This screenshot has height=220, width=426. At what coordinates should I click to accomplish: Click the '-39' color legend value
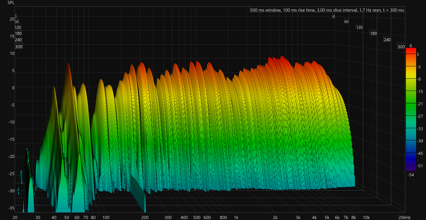click(419, 141)
